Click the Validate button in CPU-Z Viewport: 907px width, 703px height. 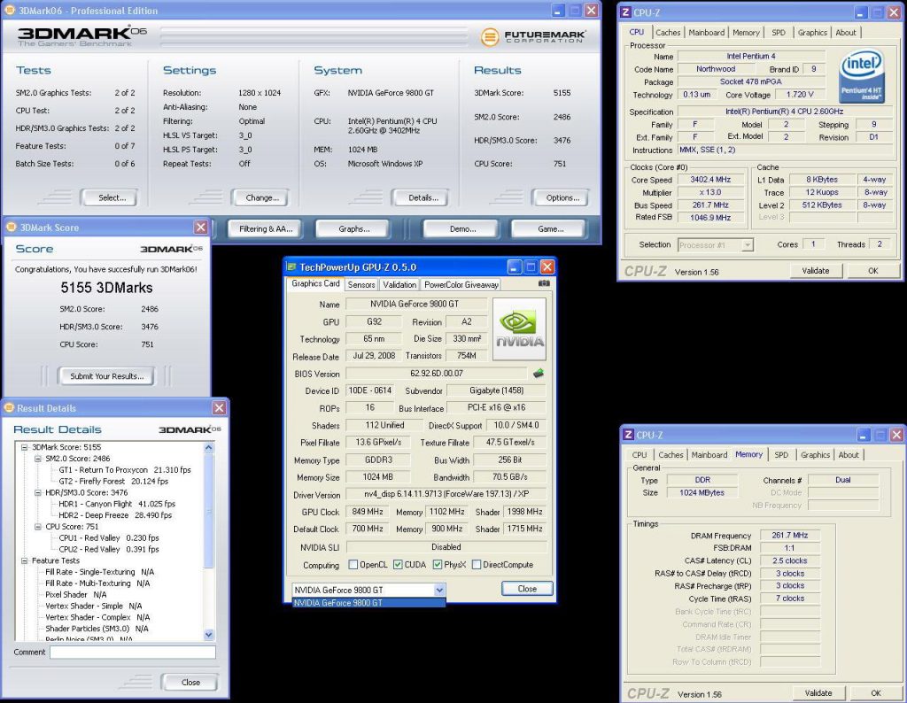coord(815,270)
